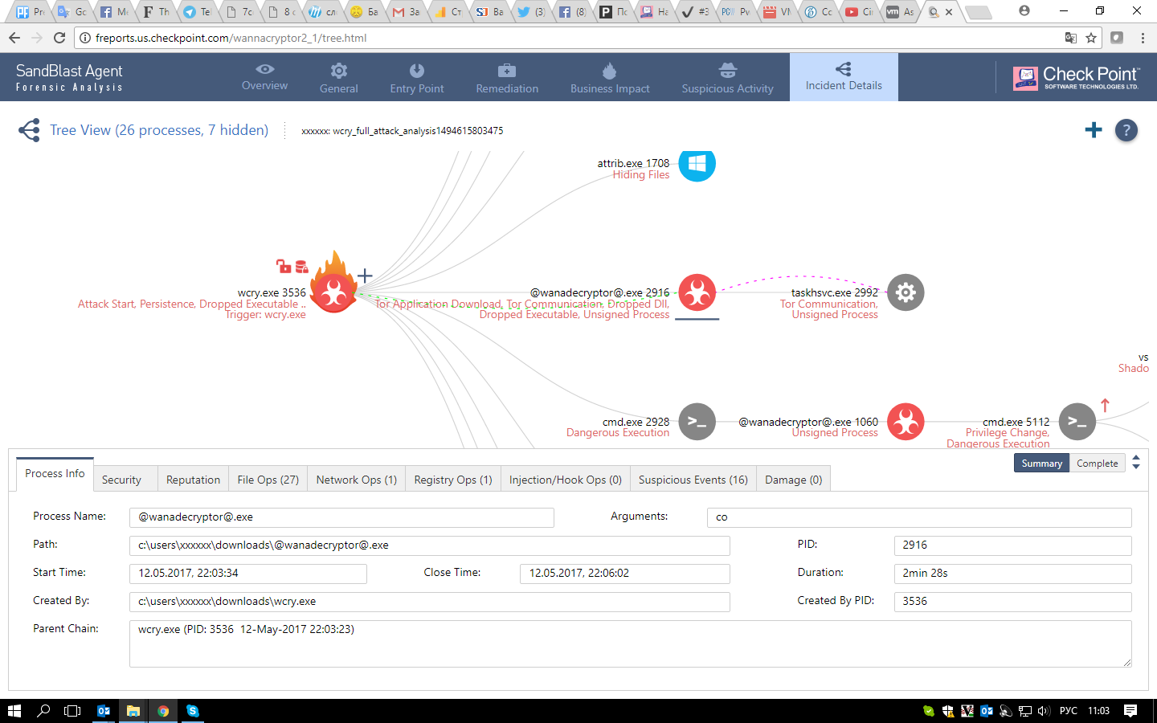Expand the wcry.exe node with plus sign
Image resolution: width=1157 pixels, height=723 pixels.
pyautogui.click(x=365, y=276)
